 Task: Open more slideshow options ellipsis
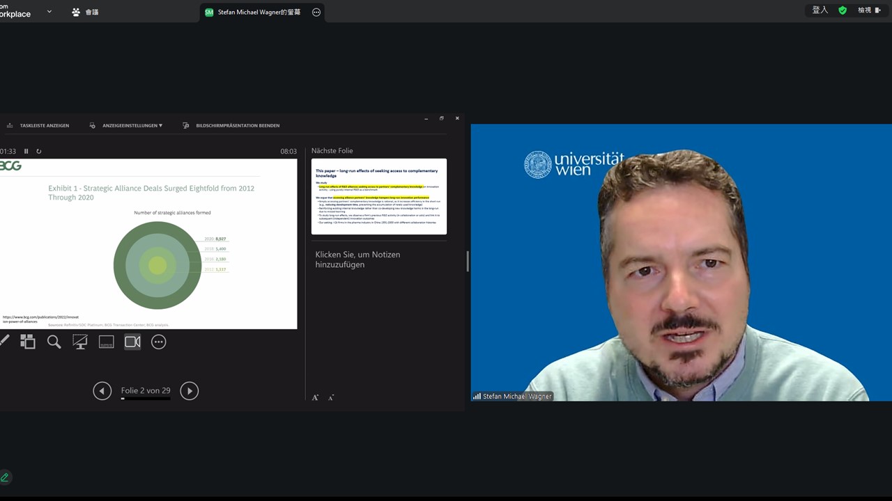(x=159, y=342)
